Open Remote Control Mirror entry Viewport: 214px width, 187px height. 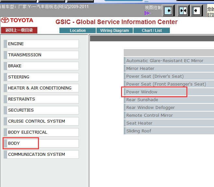pyautogui.click(x=169, y=115)
